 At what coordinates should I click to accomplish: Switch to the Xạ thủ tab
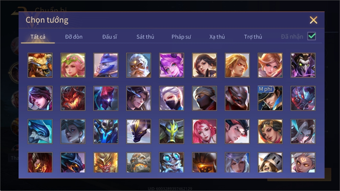click(217, 37)
